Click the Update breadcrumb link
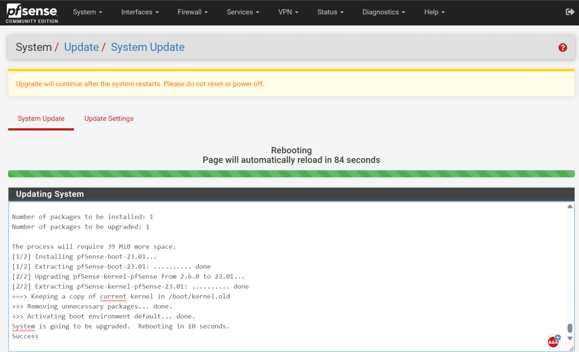579x352 pixels. coord(81,47)
